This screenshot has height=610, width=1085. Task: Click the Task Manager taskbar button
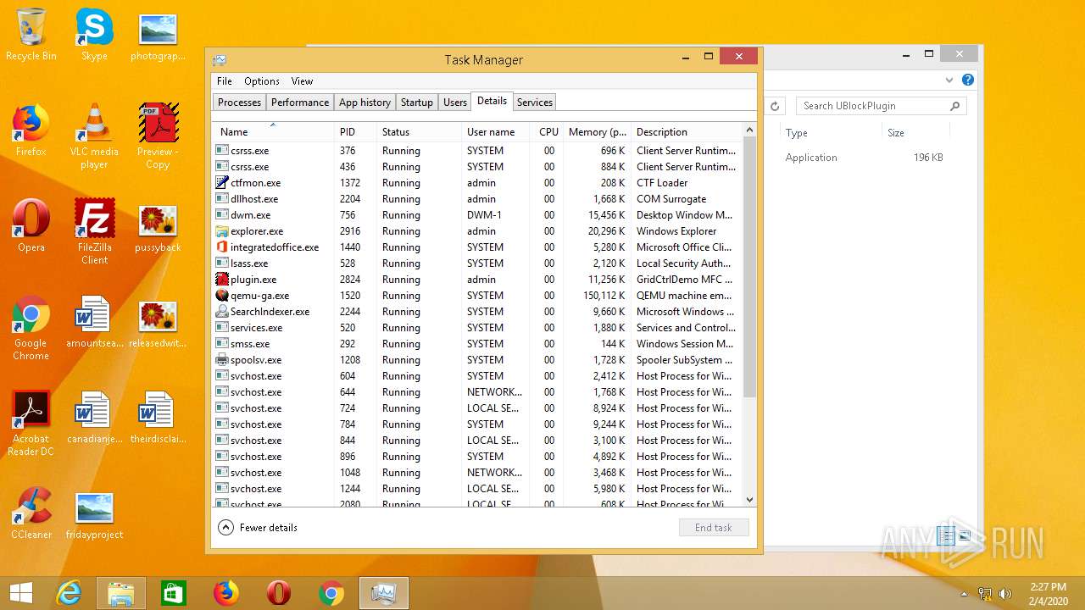[x=384, y=593]
